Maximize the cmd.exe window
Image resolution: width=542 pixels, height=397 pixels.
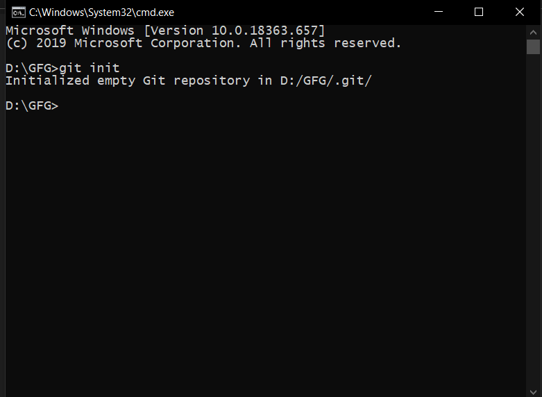[478, 12]
